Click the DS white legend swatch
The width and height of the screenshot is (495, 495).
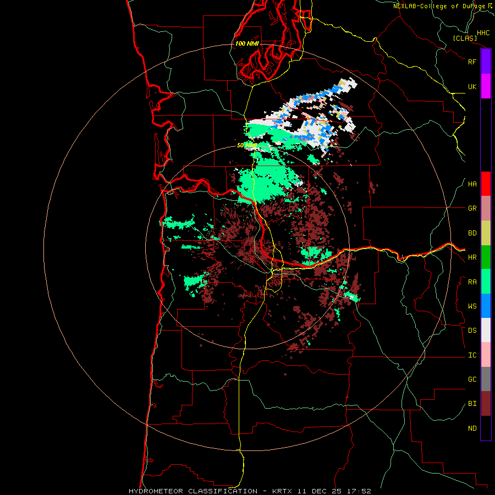(486, 330)
